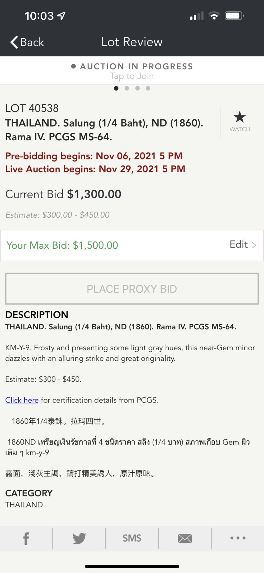Open the 'Click here' PCGS certification link
This screenshot has height=573, width=264.
click(22, 400)
